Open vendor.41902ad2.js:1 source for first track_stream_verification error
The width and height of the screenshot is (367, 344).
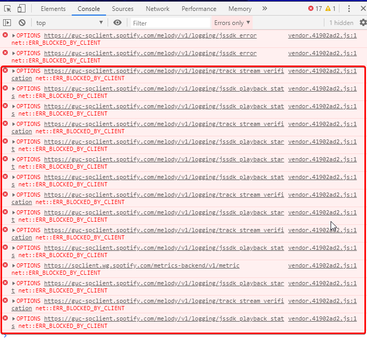322,71
